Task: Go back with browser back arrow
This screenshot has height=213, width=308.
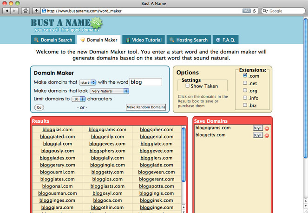Action: pyautogui.click(x=7, y=11)
